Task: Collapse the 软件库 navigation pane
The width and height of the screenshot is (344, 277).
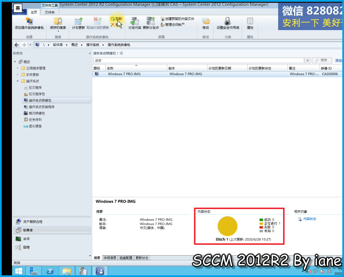Action: coord(90,53)
